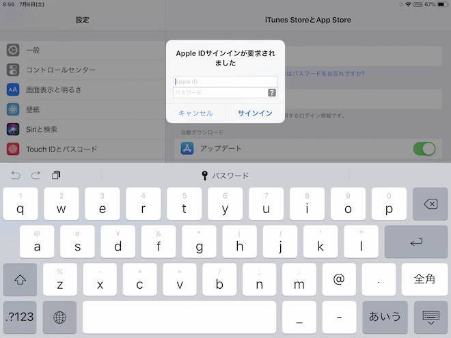Tap the underscore key
Screen dimensions: 451x338
[299, 318]
